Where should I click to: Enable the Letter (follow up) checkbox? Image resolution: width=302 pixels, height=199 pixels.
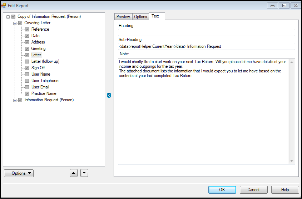pyautogui.click(x=27, y=61)
